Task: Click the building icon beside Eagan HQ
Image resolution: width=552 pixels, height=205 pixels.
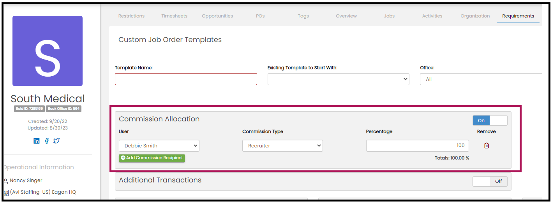Action: 6,193
